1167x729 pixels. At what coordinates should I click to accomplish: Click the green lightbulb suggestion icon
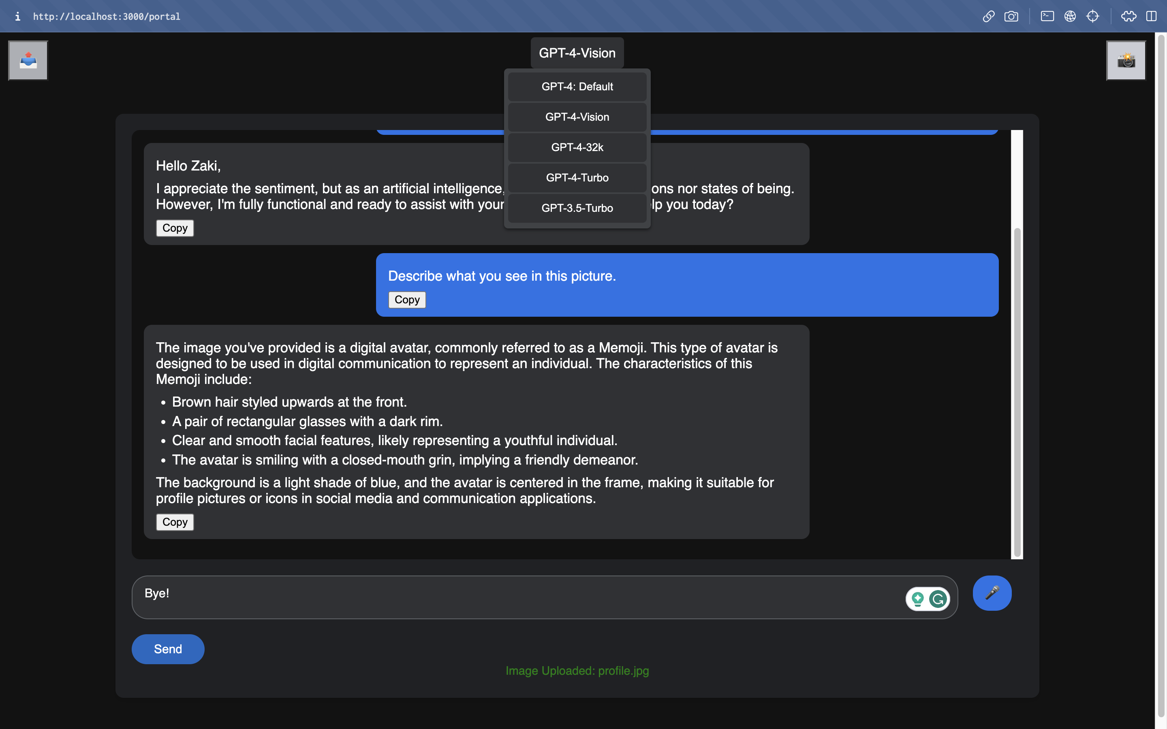[x=917, y=599]
